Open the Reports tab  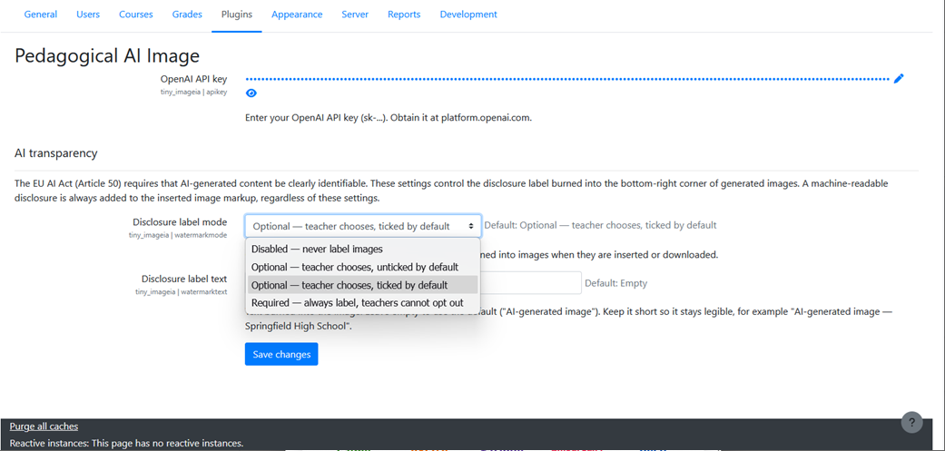pyautogui.click(x=404, y=15)
